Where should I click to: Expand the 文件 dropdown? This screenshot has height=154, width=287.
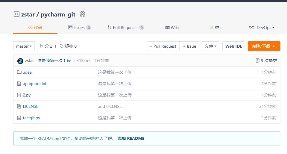pos(210,46)
